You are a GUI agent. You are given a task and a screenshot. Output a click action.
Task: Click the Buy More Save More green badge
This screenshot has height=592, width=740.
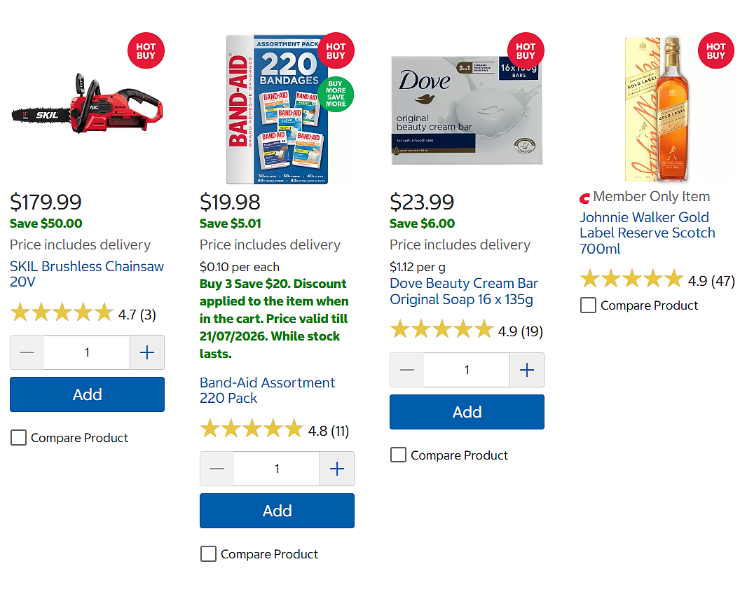(x=336, y=94)
